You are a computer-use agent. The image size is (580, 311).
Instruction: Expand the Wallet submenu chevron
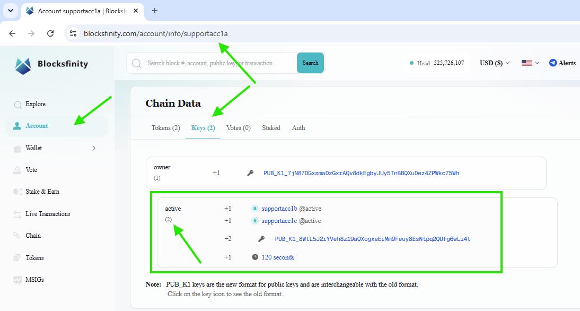pyautogui.click(x=94, y=148)
